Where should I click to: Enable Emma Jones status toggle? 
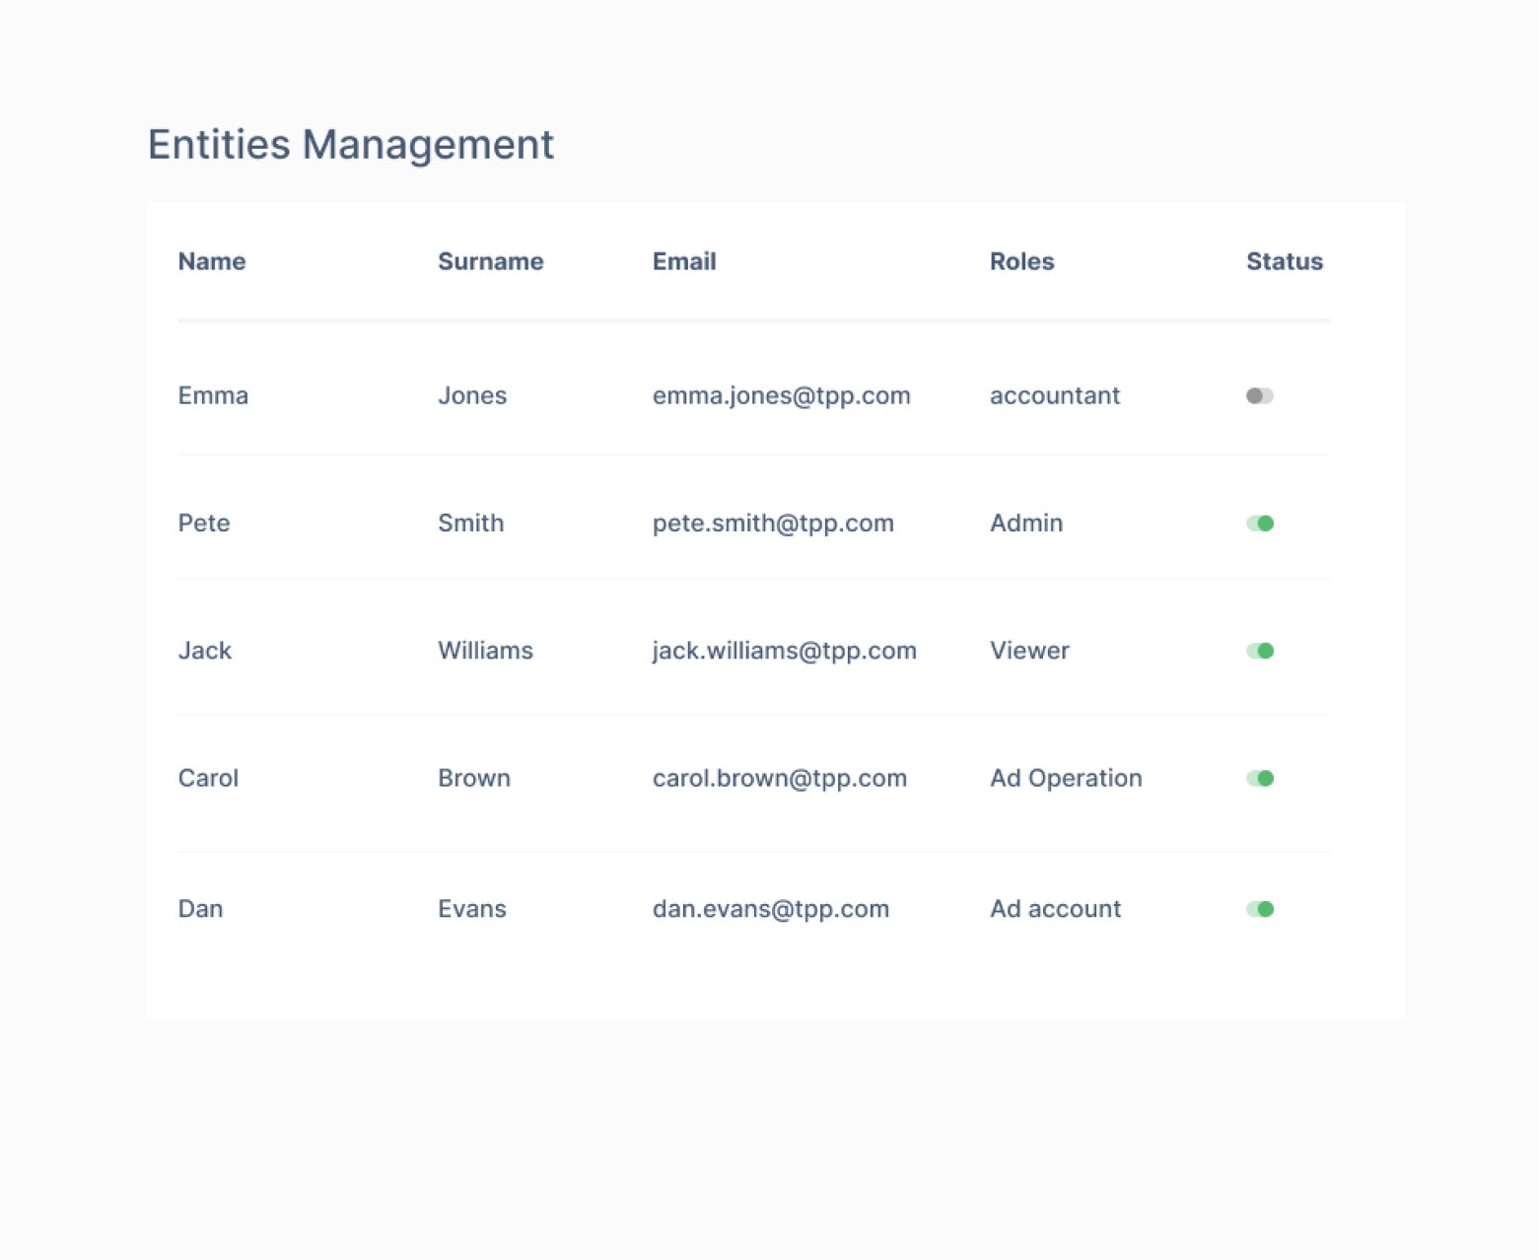(x=1260, y=395)
